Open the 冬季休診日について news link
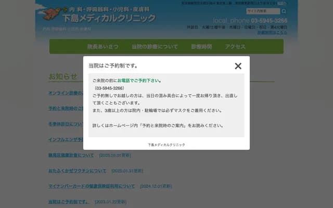Viewport: 333px width, 208px height. tap(66, 124)
